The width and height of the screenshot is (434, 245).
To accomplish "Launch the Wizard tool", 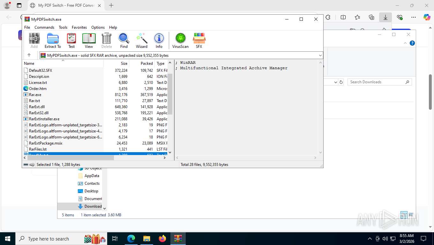I will tap(142, 41).
